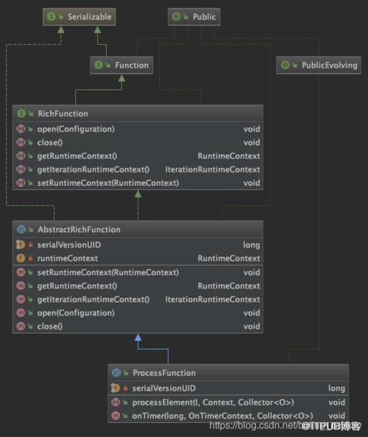Screen dimensions: 368x437
Task: Click the AbstractRichFunction class icon
Action: [21, 230]
